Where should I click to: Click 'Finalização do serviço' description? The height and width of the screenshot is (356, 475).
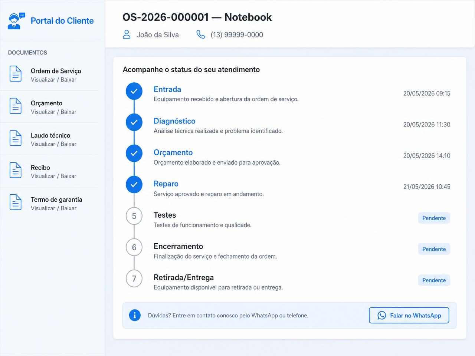point(215,256)
